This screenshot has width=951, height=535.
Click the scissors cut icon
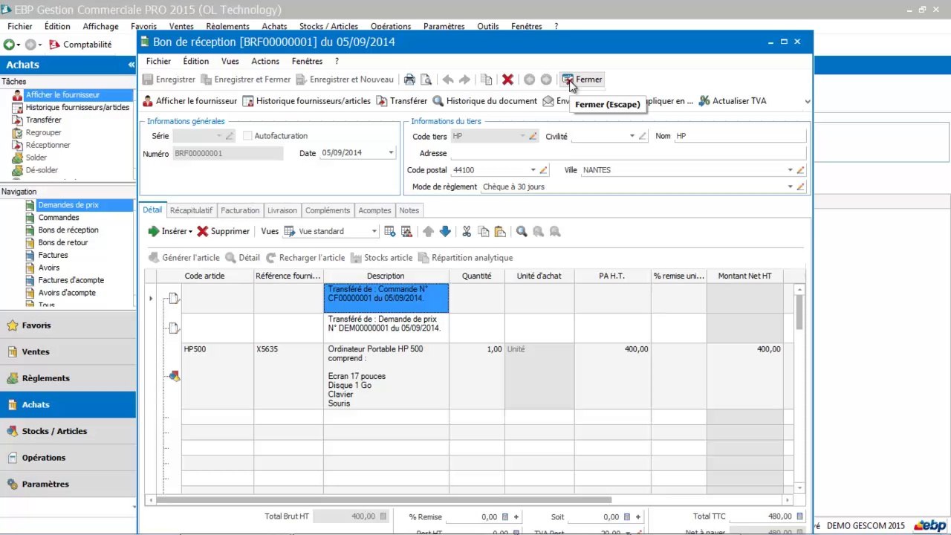coord(467,231)
